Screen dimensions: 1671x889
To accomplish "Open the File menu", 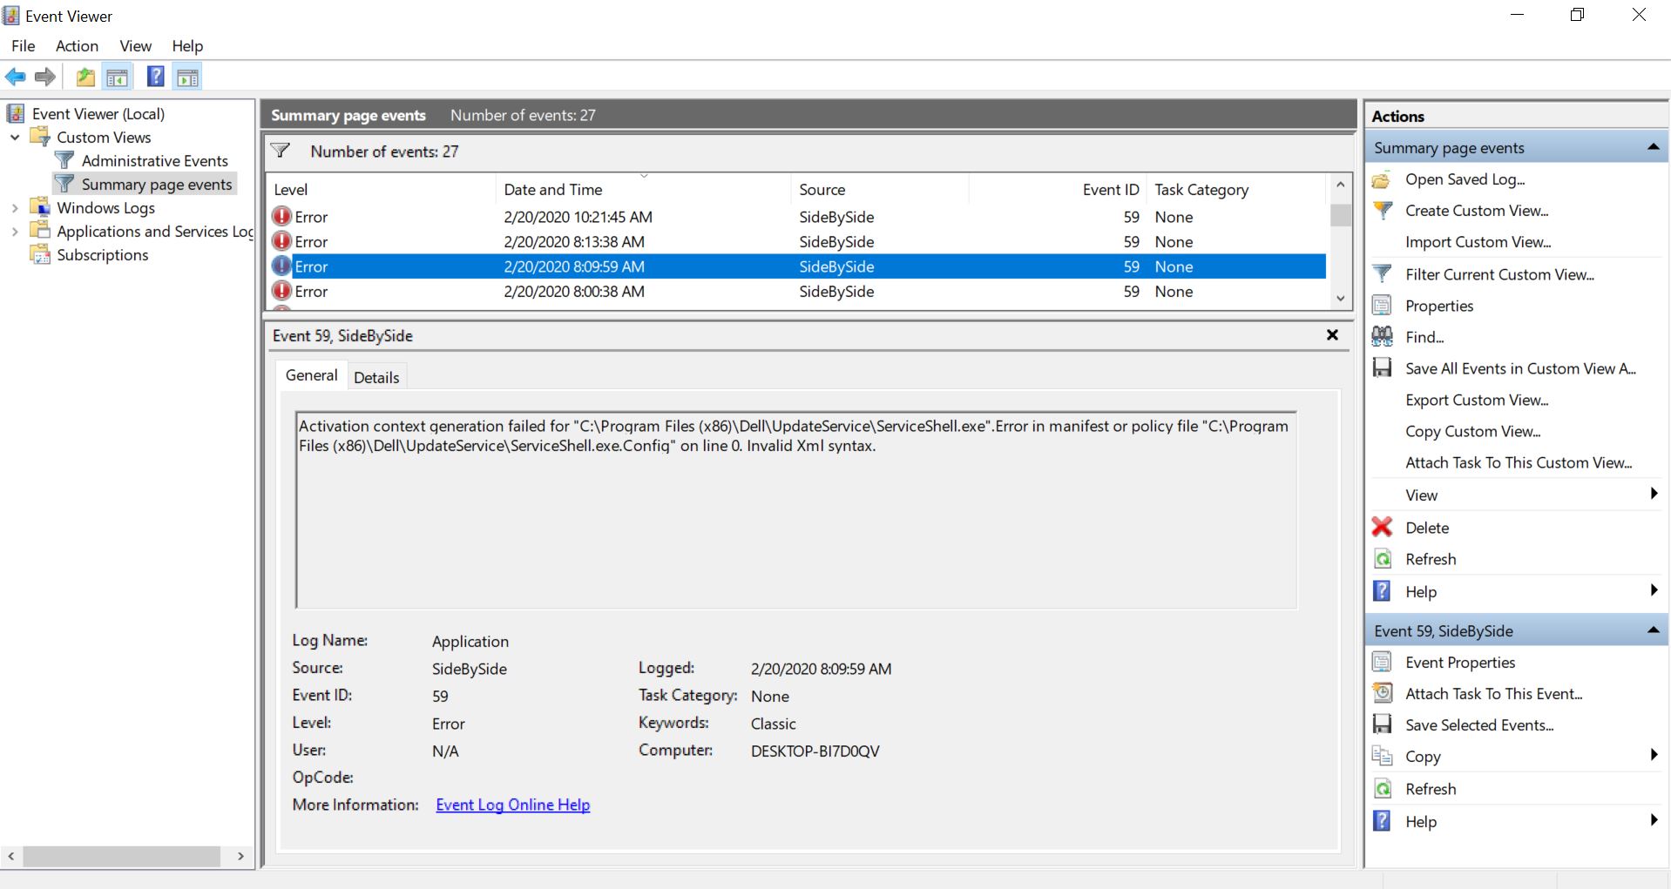I will pyautogui.click(x=24, y=46).
